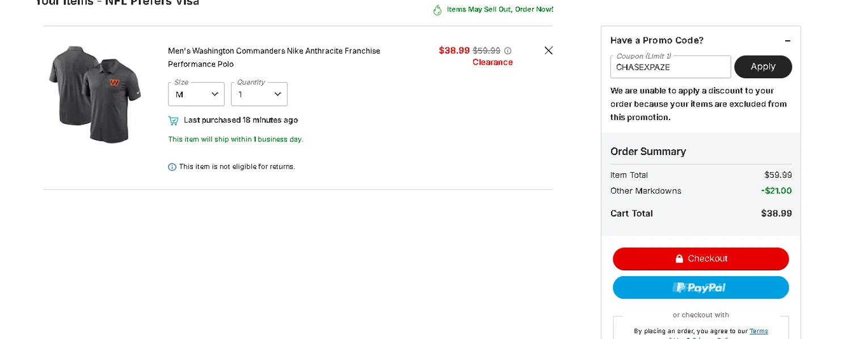Click the red Clearance label

pos(492,62)
